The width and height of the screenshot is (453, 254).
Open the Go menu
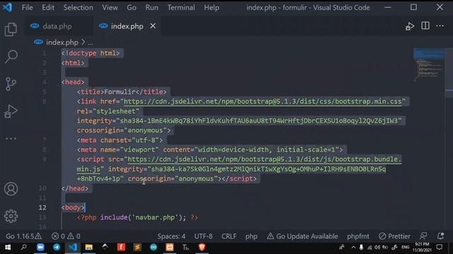pyautogui.click(x=132, y=8)
